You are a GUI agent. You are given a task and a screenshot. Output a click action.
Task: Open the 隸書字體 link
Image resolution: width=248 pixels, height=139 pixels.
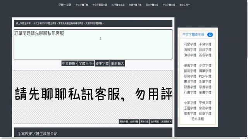190,87
